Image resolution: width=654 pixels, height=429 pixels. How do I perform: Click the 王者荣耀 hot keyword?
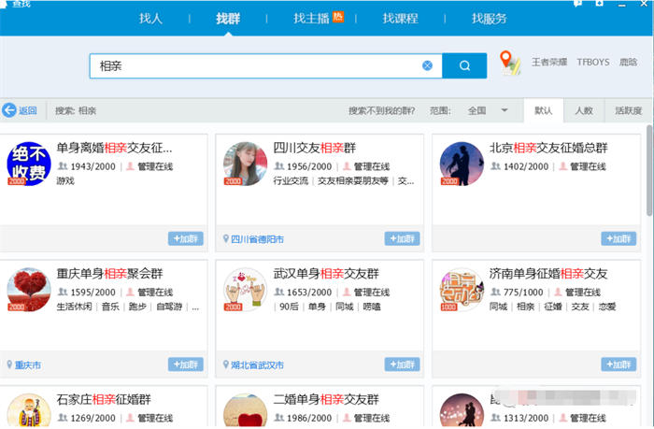(549, 63)
